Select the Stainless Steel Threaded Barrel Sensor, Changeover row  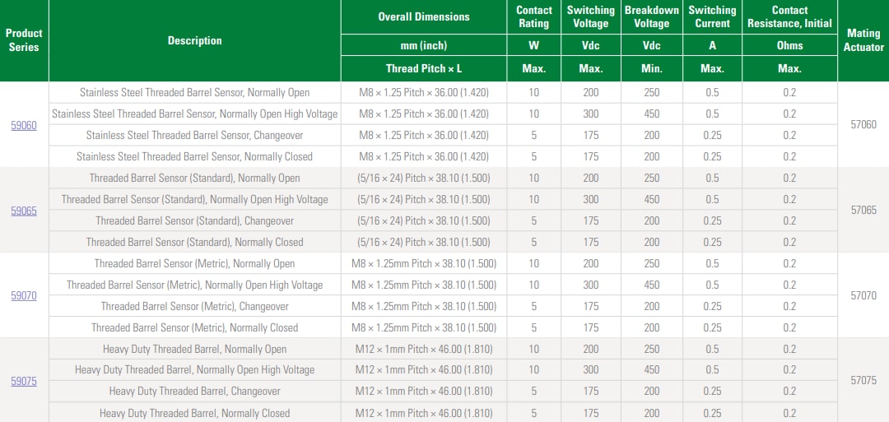[x=194, y=136]
